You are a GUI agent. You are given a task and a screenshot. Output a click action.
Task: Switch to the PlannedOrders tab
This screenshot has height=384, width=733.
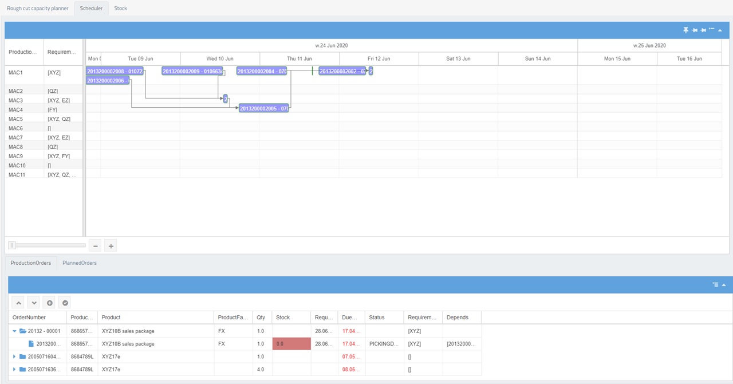click(78, 262)
